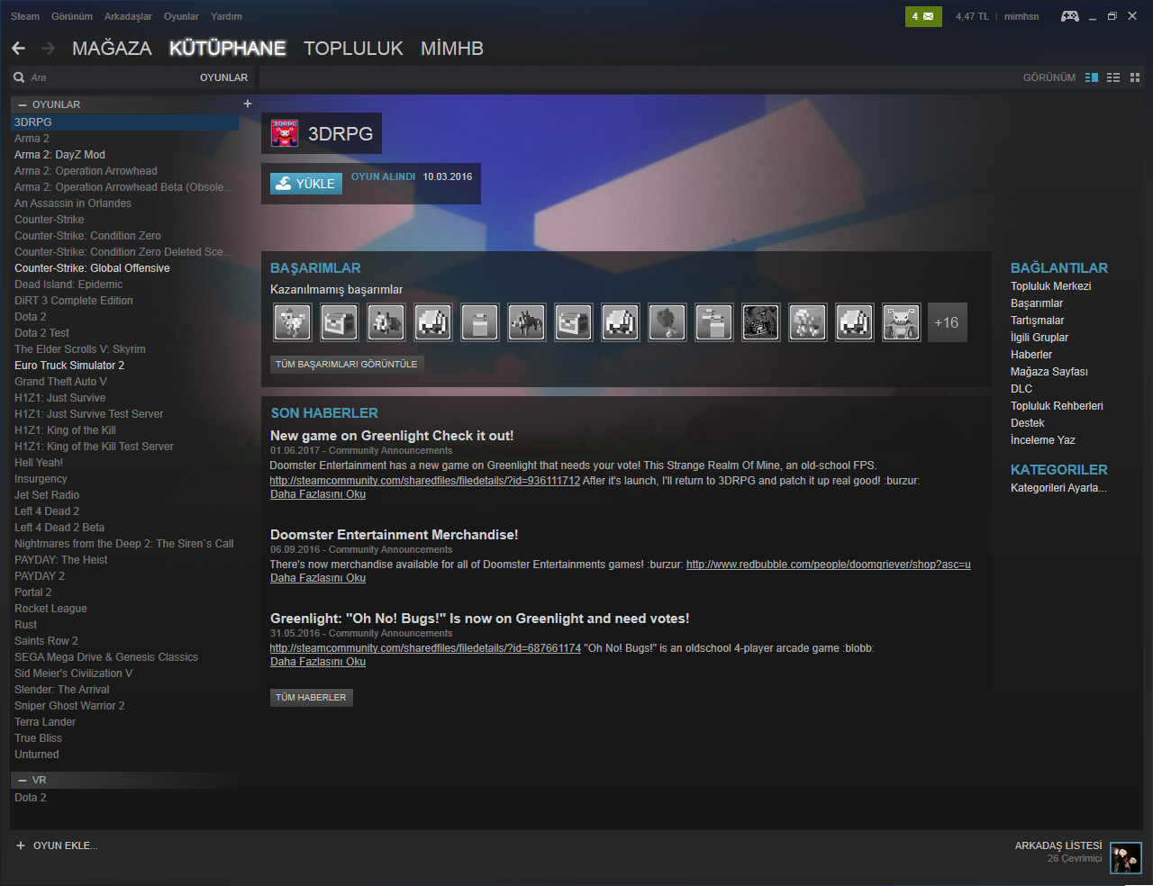
Task: Go back with the left arrow button
Action: pyautogui.click(x=19, y=49)
